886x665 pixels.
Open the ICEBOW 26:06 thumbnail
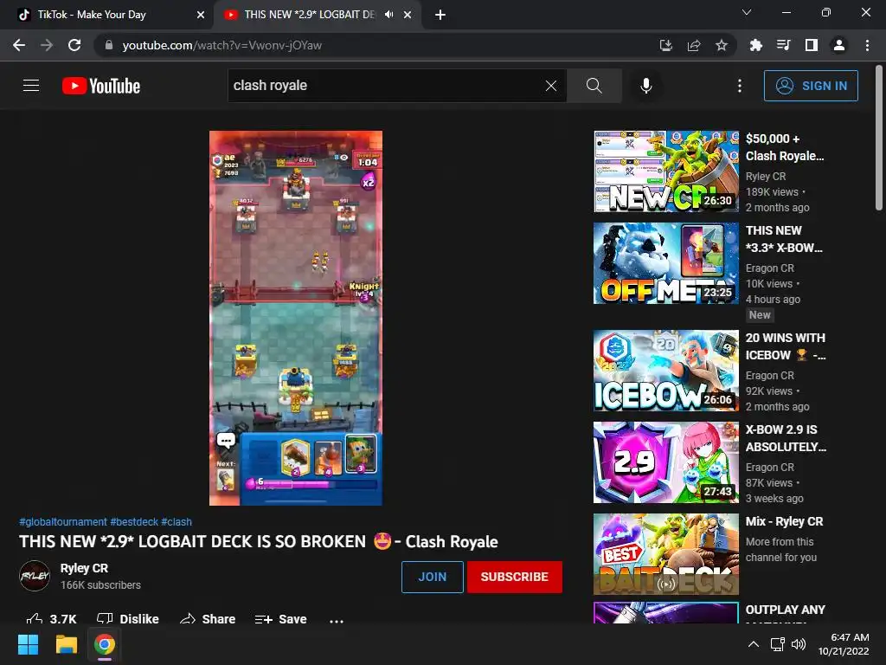[666, 371]
